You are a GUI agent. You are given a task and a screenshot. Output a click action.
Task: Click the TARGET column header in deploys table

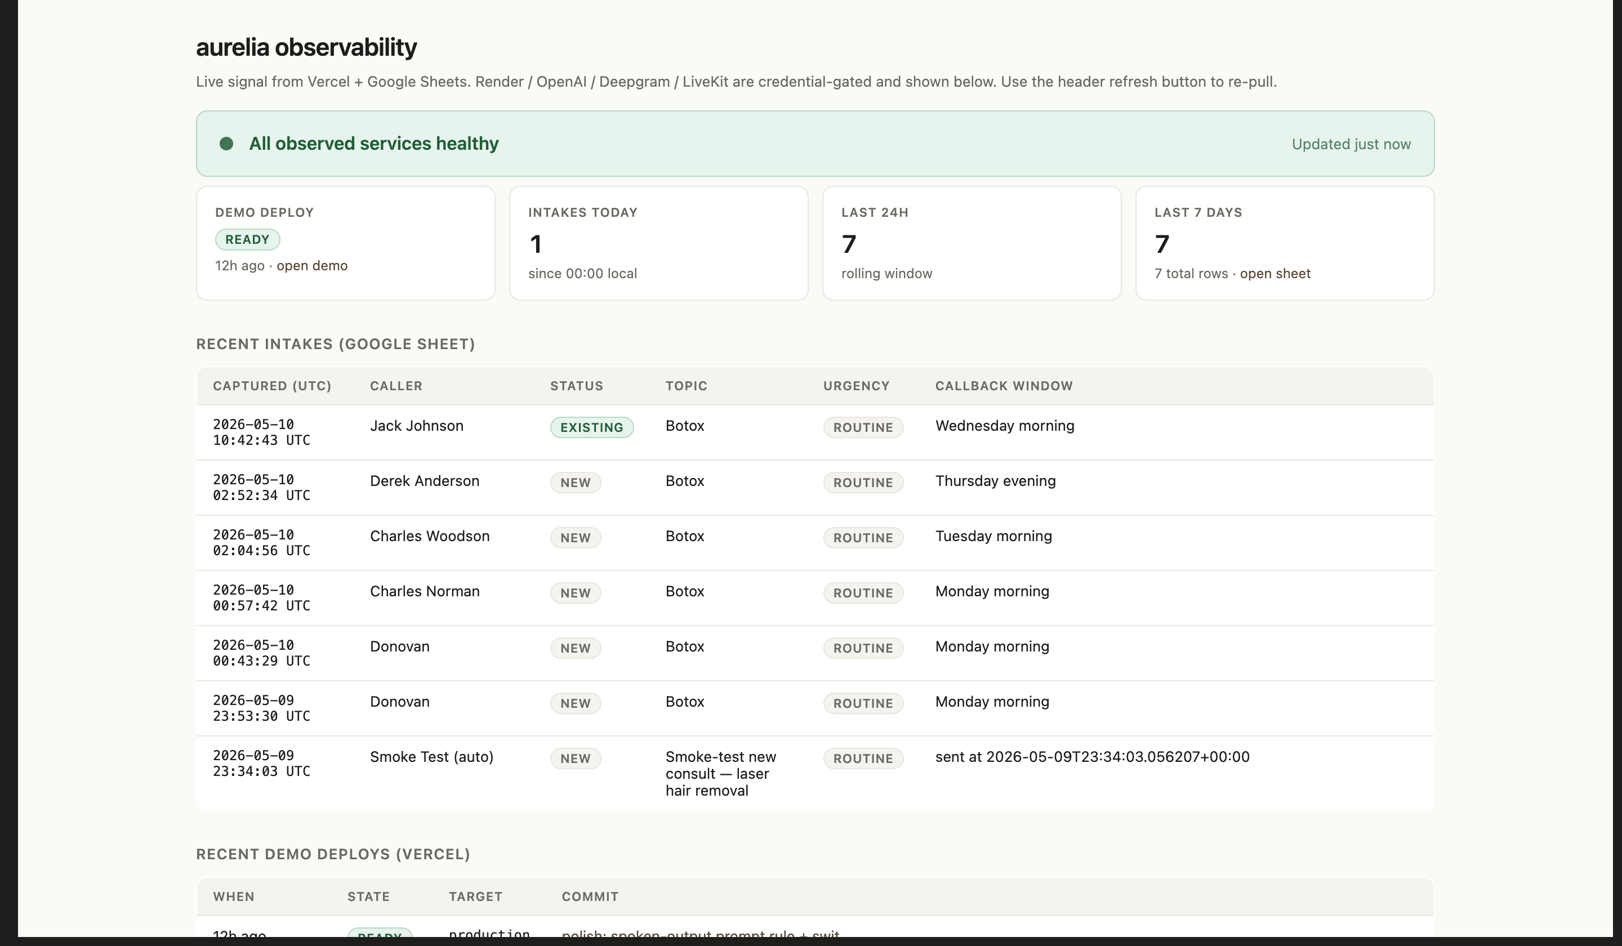(x=475, y=896)
